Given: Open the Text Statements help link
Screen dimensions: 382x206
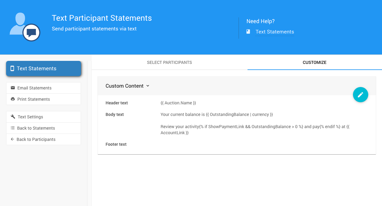Looking at the screenshot, I should point(274,32).
